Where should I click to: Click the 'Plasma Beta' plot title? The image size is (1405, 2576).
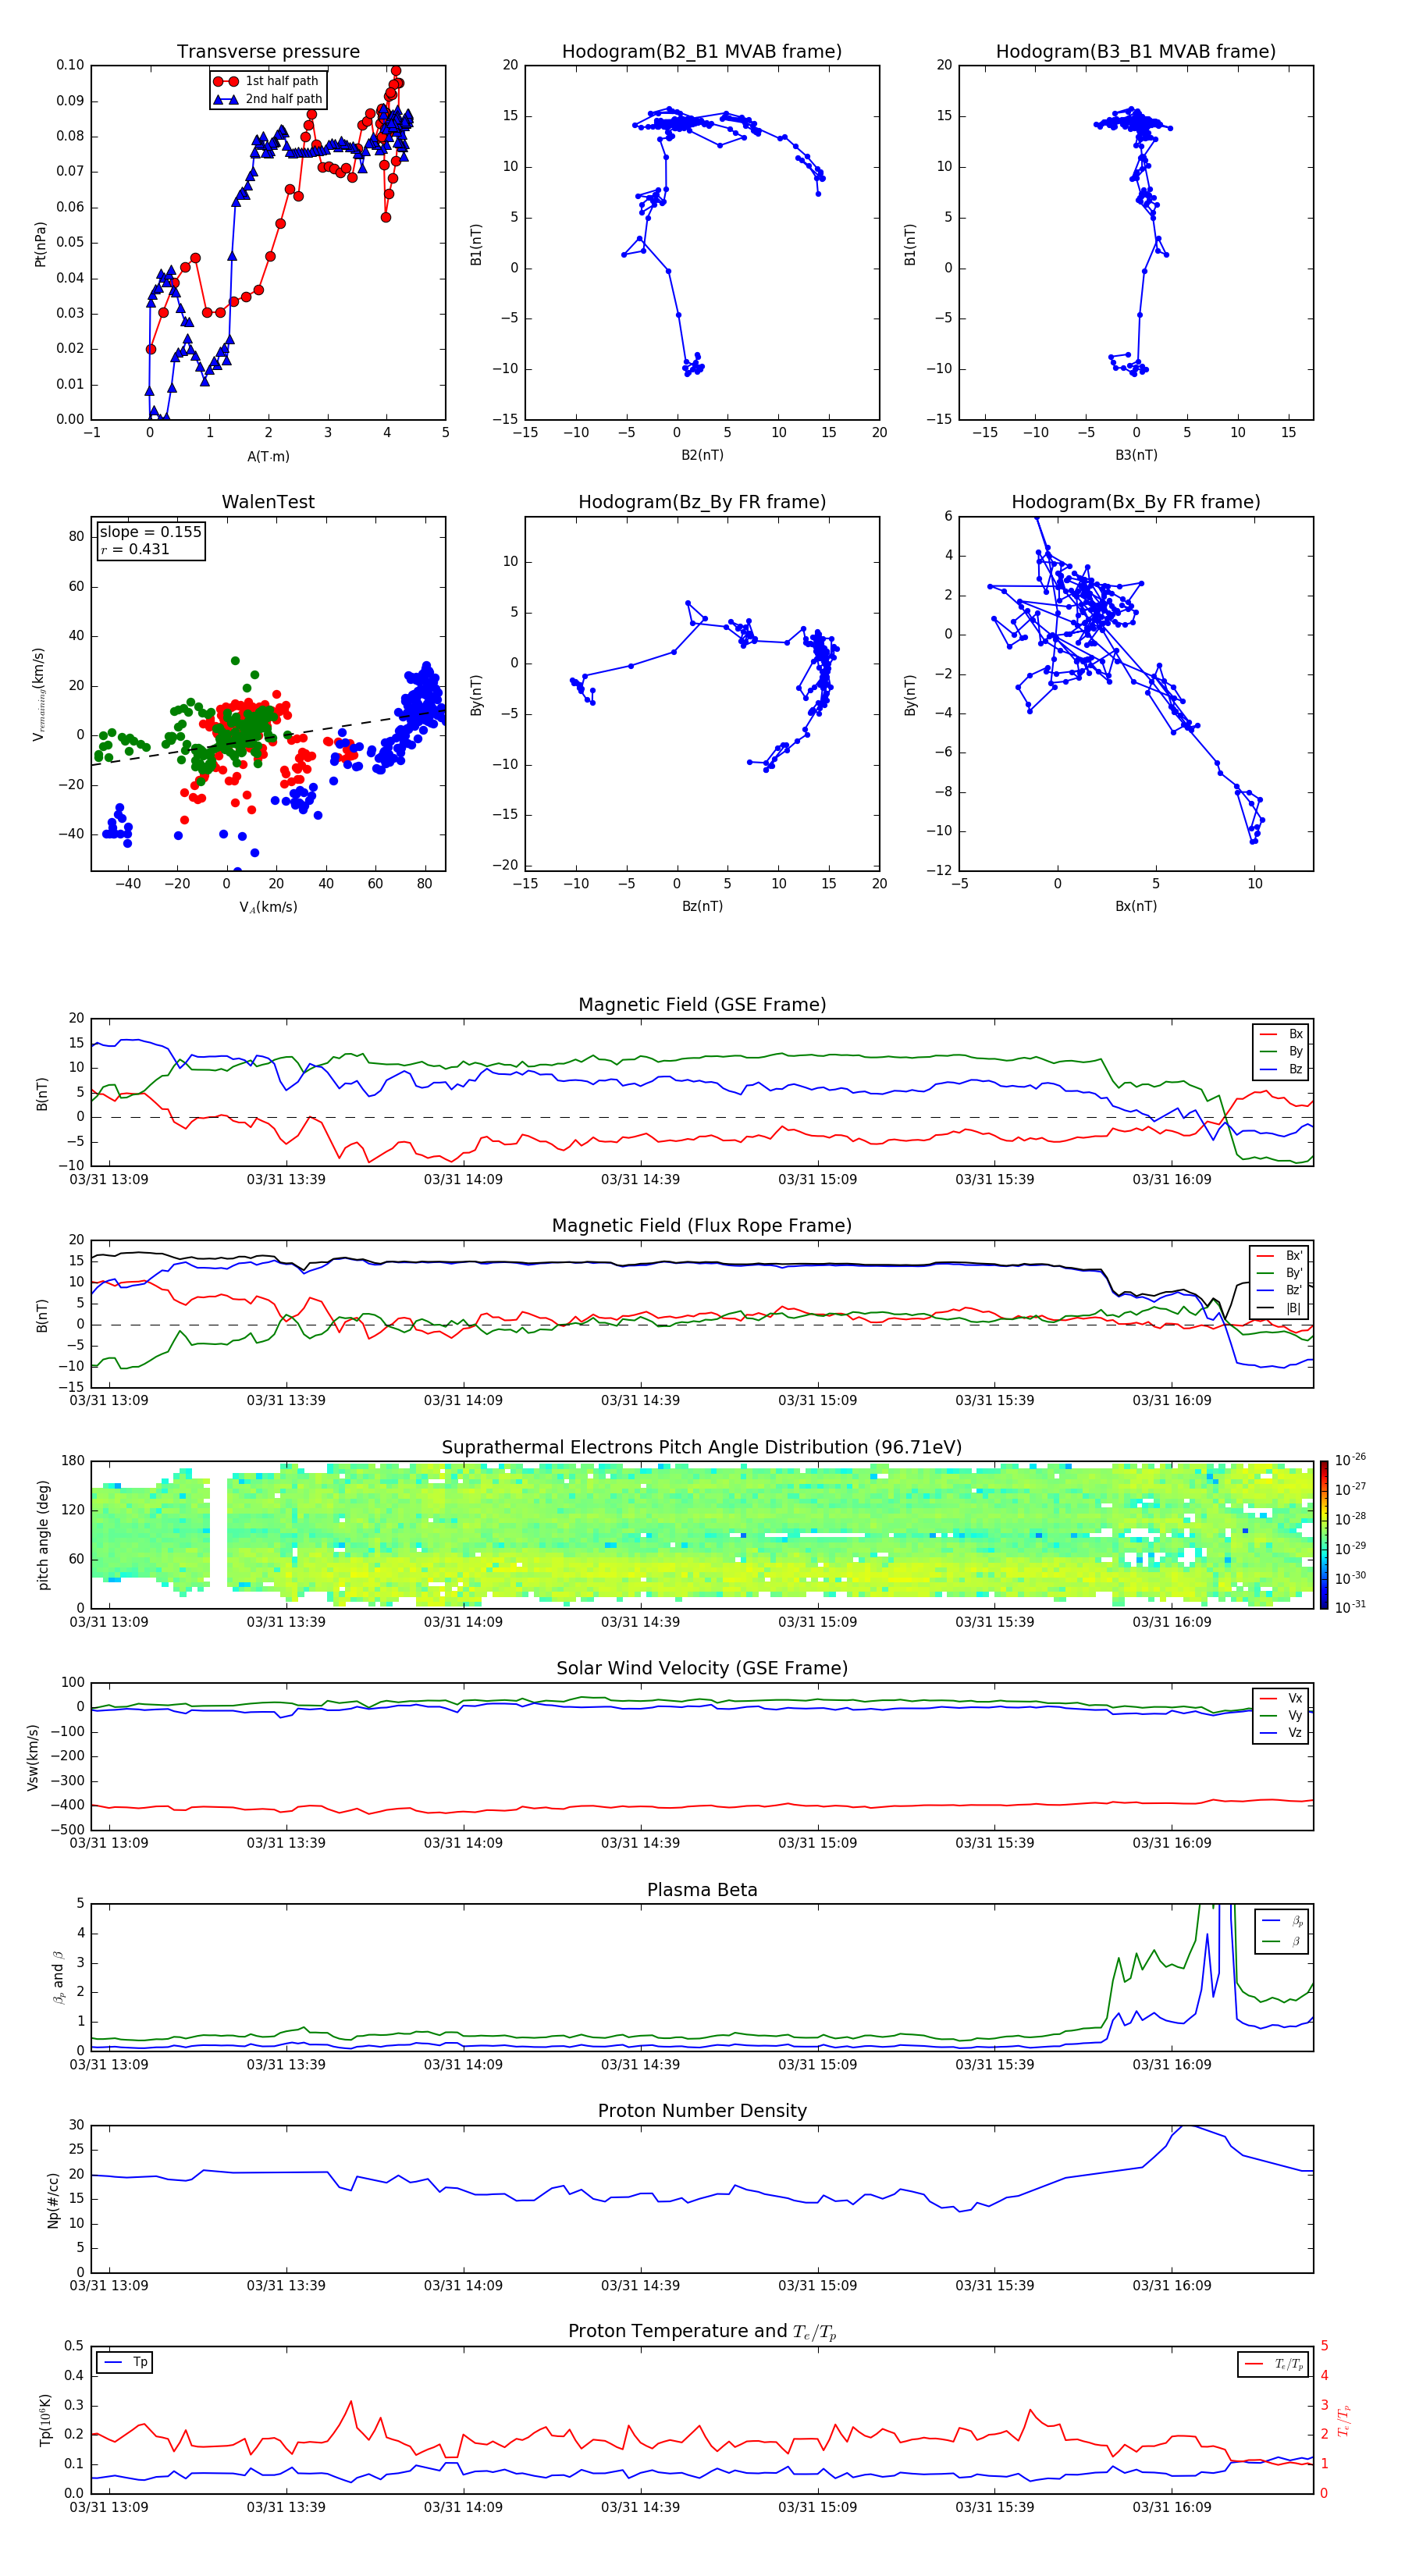702,1890
